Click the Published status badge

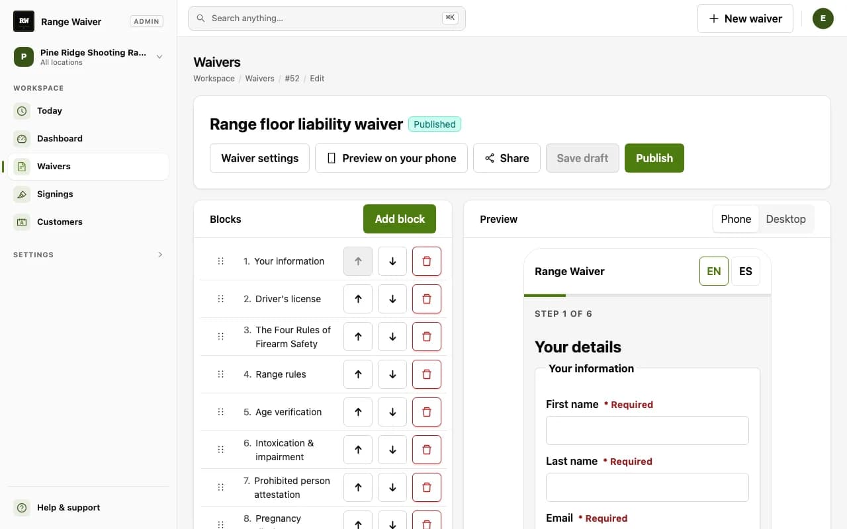[435, 124]
